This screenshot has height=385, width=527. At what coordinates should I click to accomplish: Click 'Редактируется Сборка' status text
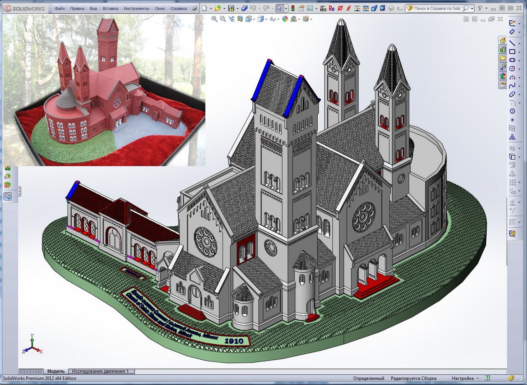pyautogui.click(x=414, y=378)
